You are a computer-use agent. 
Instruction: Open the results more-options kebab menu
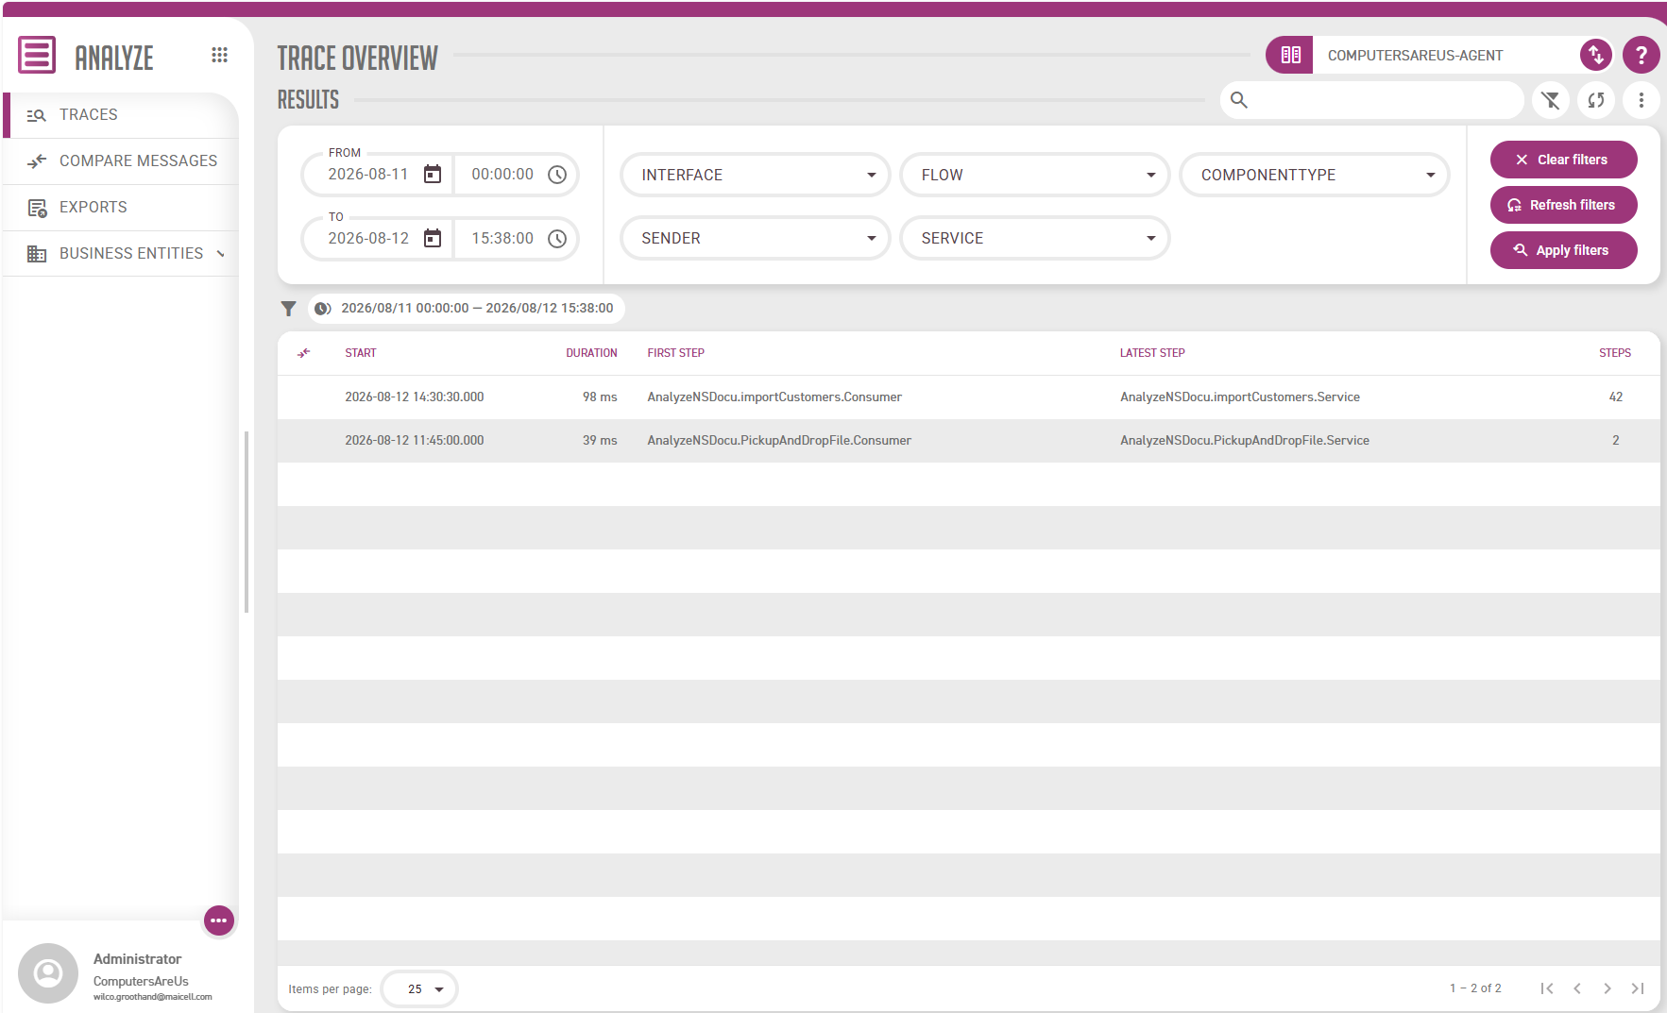point(1641,100)
